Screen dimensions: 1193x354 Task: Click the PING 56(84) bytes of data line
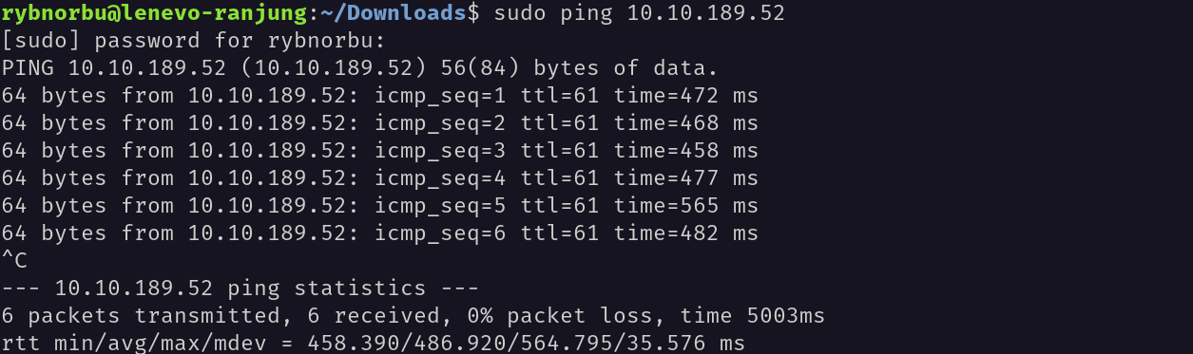tap(359, 68)
